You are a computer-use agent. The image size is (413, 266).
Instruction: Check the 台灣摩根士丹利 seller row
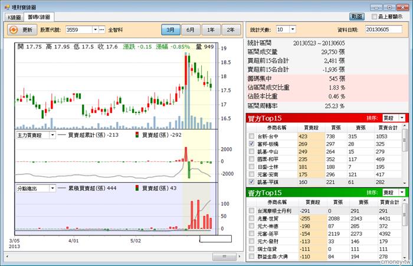(251, 210)
